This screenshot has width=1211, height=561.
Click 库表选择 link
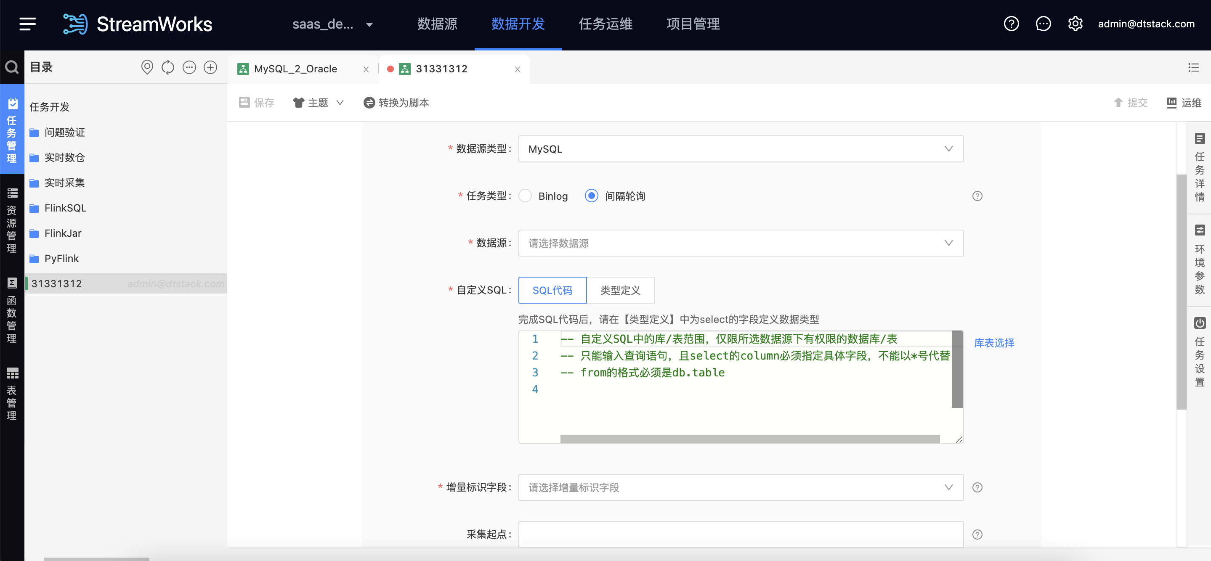[994, 343]
